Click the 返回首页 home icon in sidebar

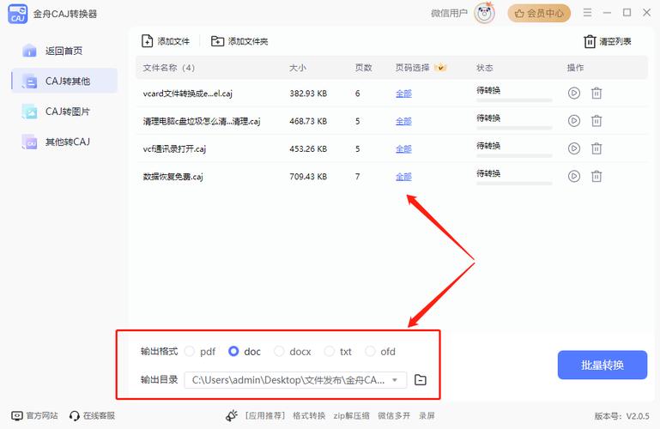pos(29,51)
